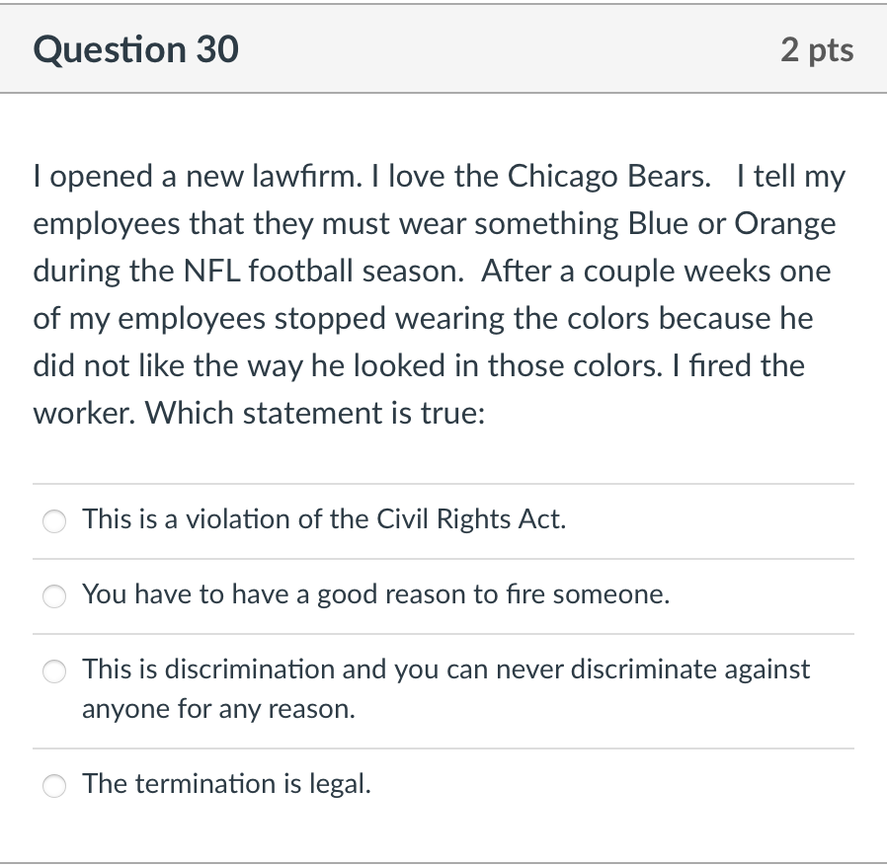Viewport: 887px width, 867px height.
Task: Select the "violation of the Civil Rights Act" radio button
Action: pos(55,520)
